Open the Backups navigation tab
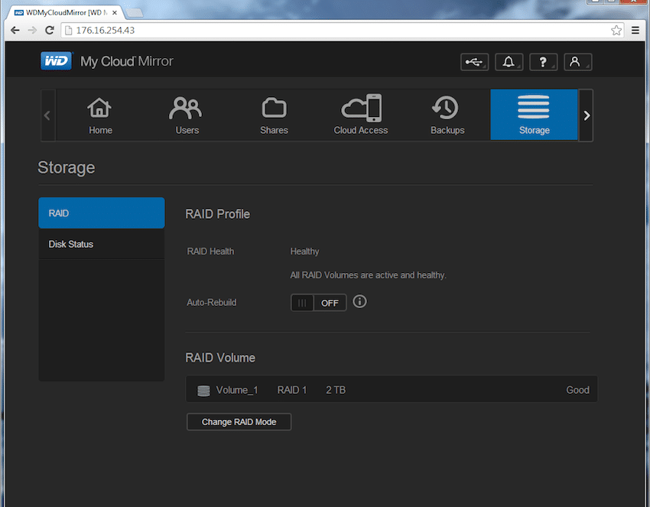Screen dimensions: 650x507 pyautogui.click(x=447, y=115)
